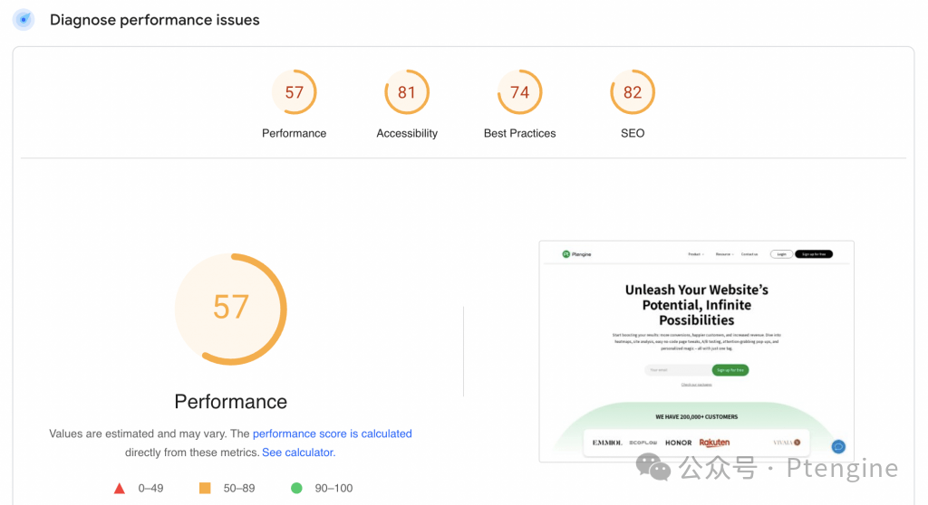The width and height of the screenshot is (928, 505).
Task: Click the 'Your email' input field
Action: 676,370
